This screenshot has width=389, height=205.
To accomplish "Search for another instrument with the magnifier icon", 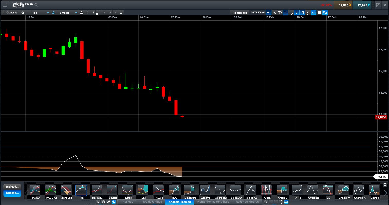I will click(36, 5).
